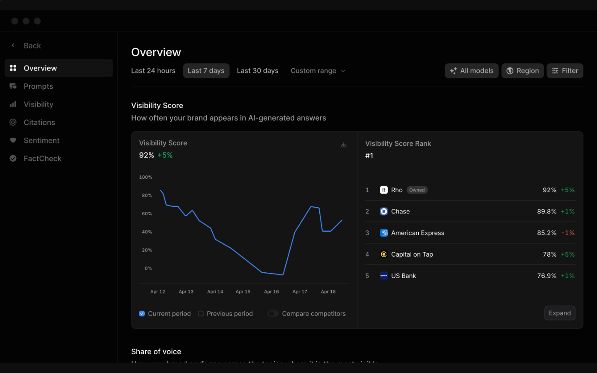The width and height of the screenshot is (597, 373).
Task: Click the Citations at-sign icon
Action: point(13,122)
